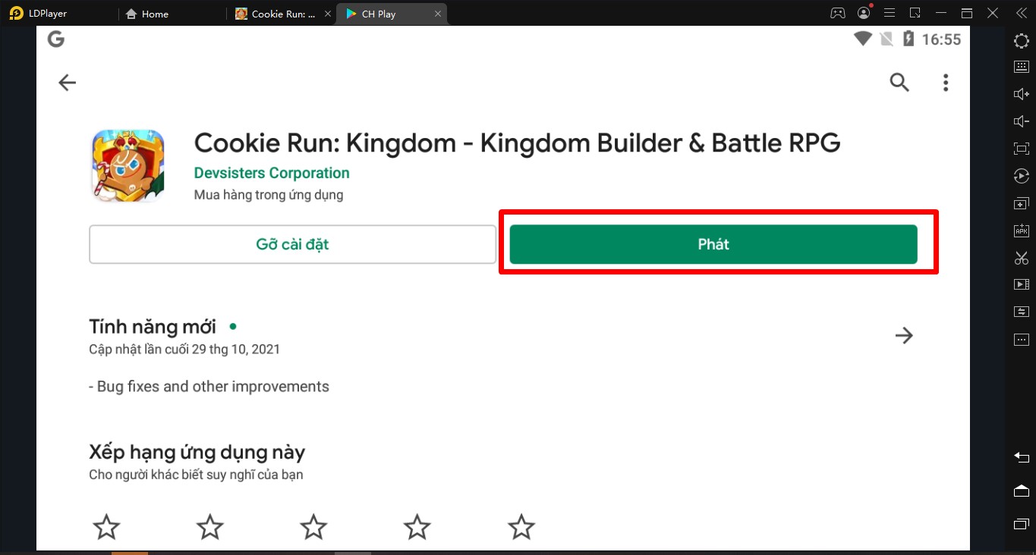
Task: Close the Cookie Run tab
Action: [x=326, y=14]
